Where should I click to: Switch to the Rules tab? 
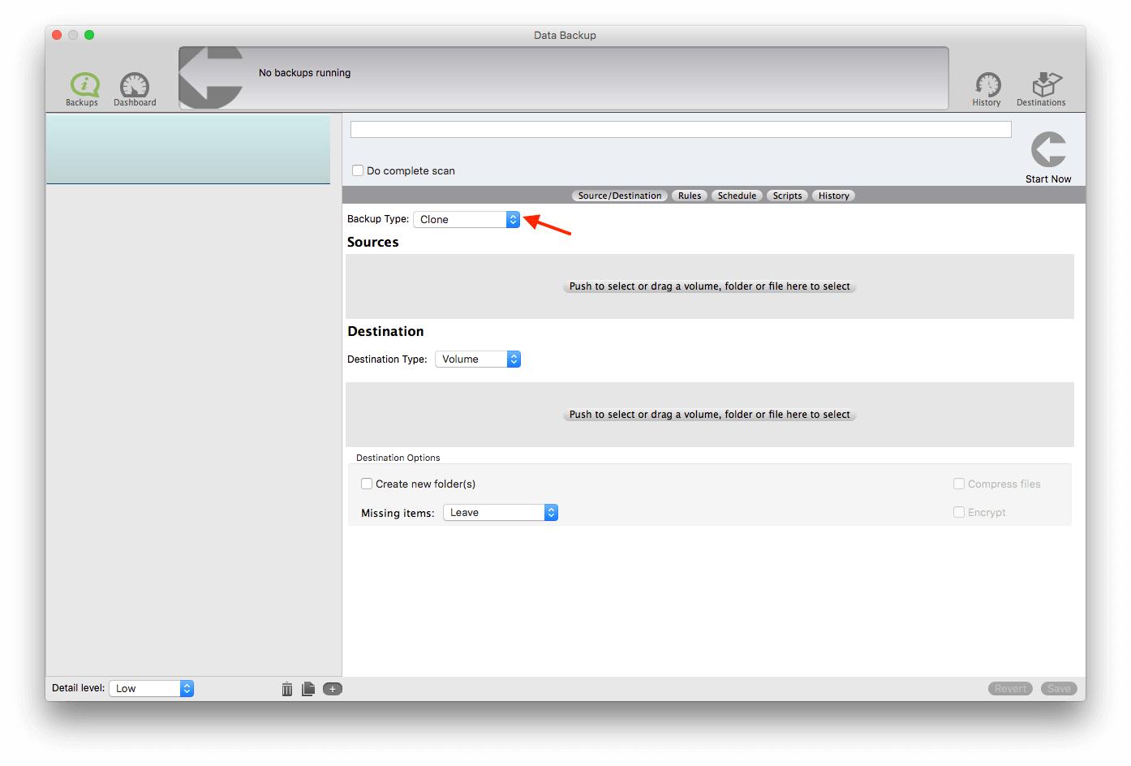tap(689, 195)
